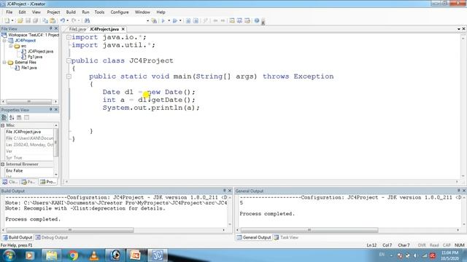Click the Save All toolbar icon

[x=36, y=20]
